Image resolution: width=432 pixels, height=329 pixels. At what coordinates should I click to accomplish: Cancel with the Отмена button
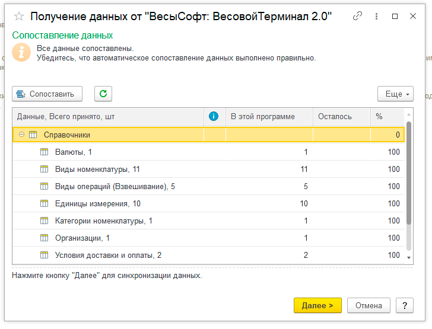tap(369, 305)
